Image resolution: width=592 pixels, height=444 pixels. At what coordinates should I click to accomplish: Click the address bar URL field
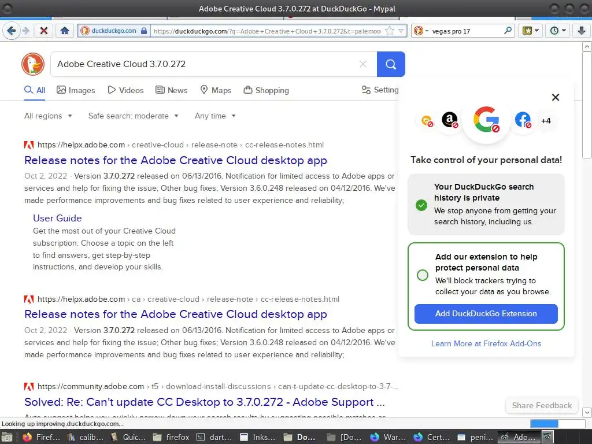267,31
